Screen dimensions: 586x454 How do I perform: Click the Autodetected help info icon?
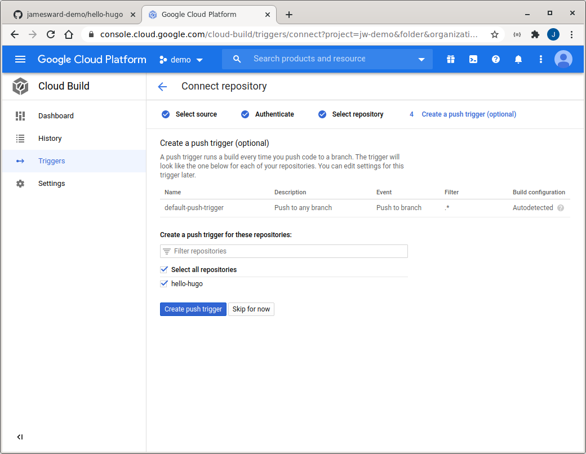561,208
